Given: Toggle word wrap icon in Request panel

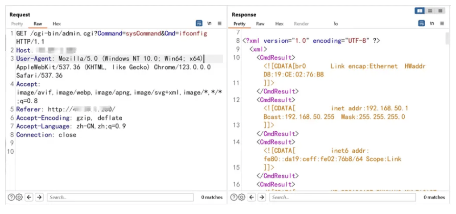Looking at the screenshot, I should 199,24.
